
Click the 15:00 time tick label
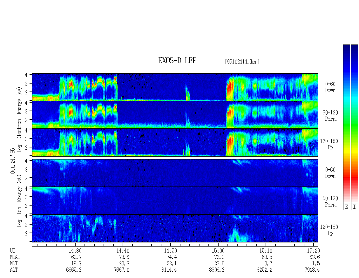(x=218, y=251)
